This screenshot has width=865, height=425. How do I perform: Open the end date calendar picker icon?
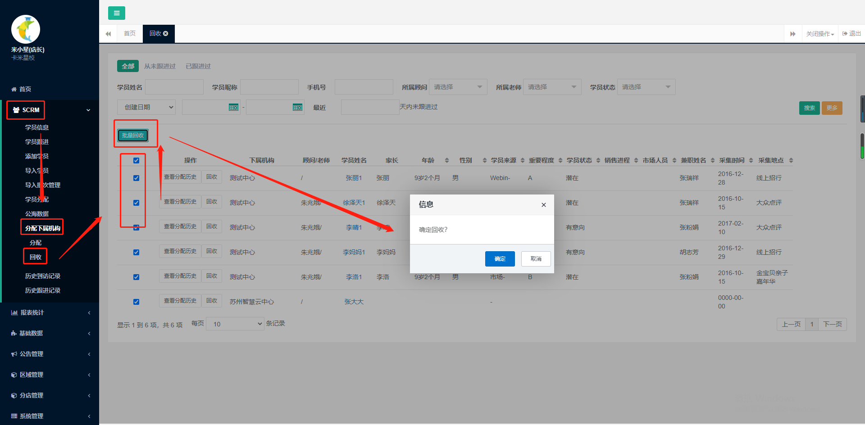coord(297,107)
